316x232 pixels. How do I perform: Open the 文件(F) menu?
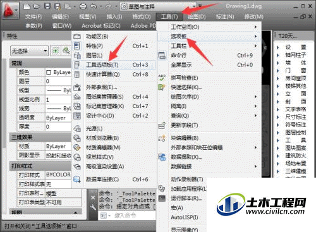pyautogui.click(x=33, y=16)
